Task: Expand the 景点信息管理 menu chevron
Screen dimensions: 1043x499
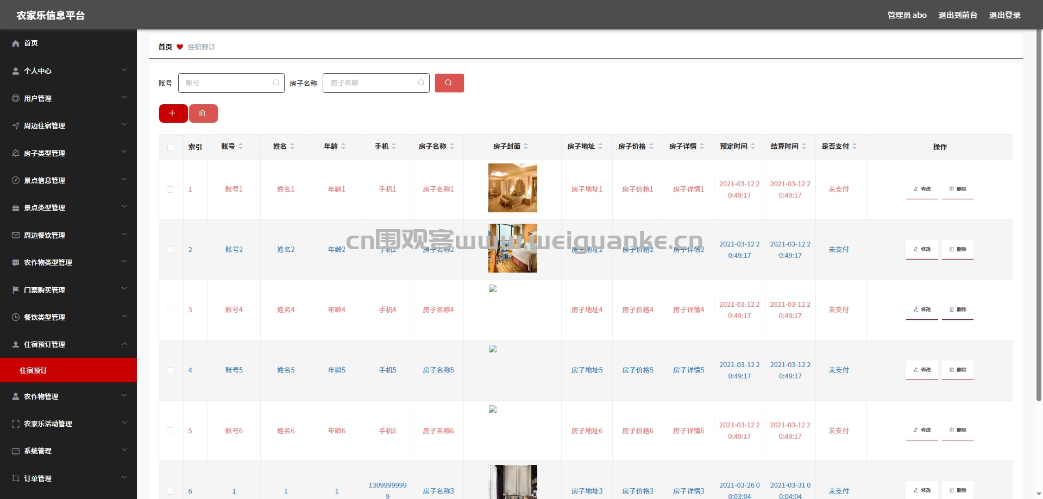Action: tap(124, 180)
